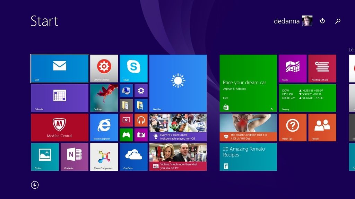Launch the Xbox Games controller tile
This screenshot has height=199, width=355.
[x=127, y=135]
